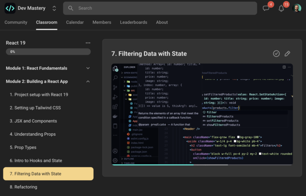Screen dimensions: 306x196
Task: Switch to the Community tab
Action: pyautogui.click(x=16, y=22)
